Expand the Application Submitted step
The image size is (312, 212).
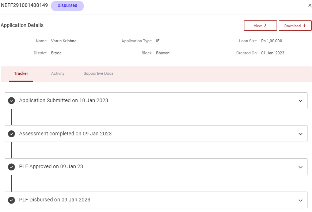(300, 101)
